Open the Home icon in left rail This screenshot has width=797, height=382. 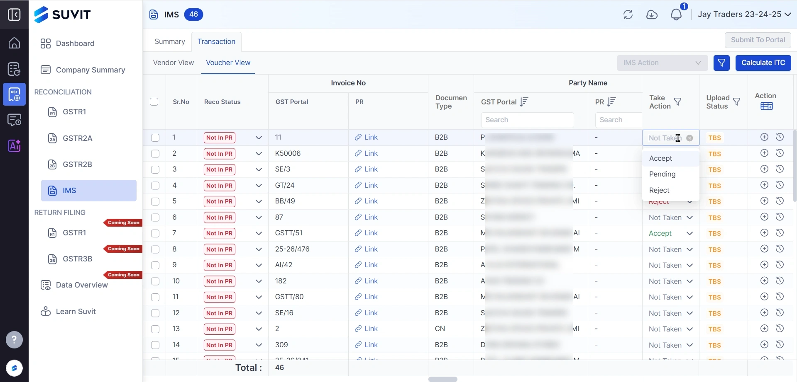pos(14,43)
